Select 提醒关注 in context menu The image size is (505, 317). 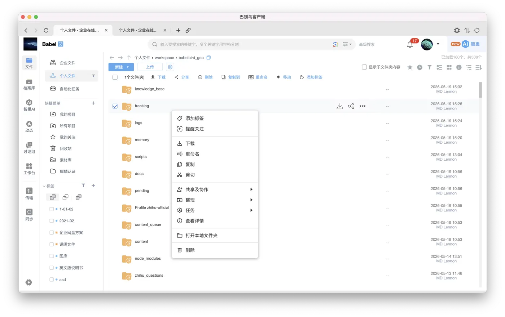pyautogui.click(x=215, y=129)
